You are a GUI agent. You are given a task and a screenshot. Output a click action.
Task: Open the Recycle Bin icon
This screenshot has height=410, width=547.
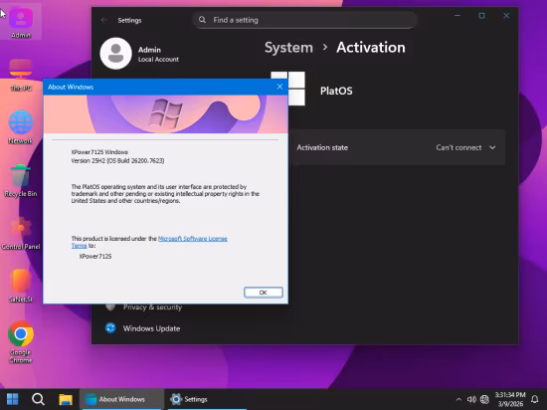[x=21, y=180]
